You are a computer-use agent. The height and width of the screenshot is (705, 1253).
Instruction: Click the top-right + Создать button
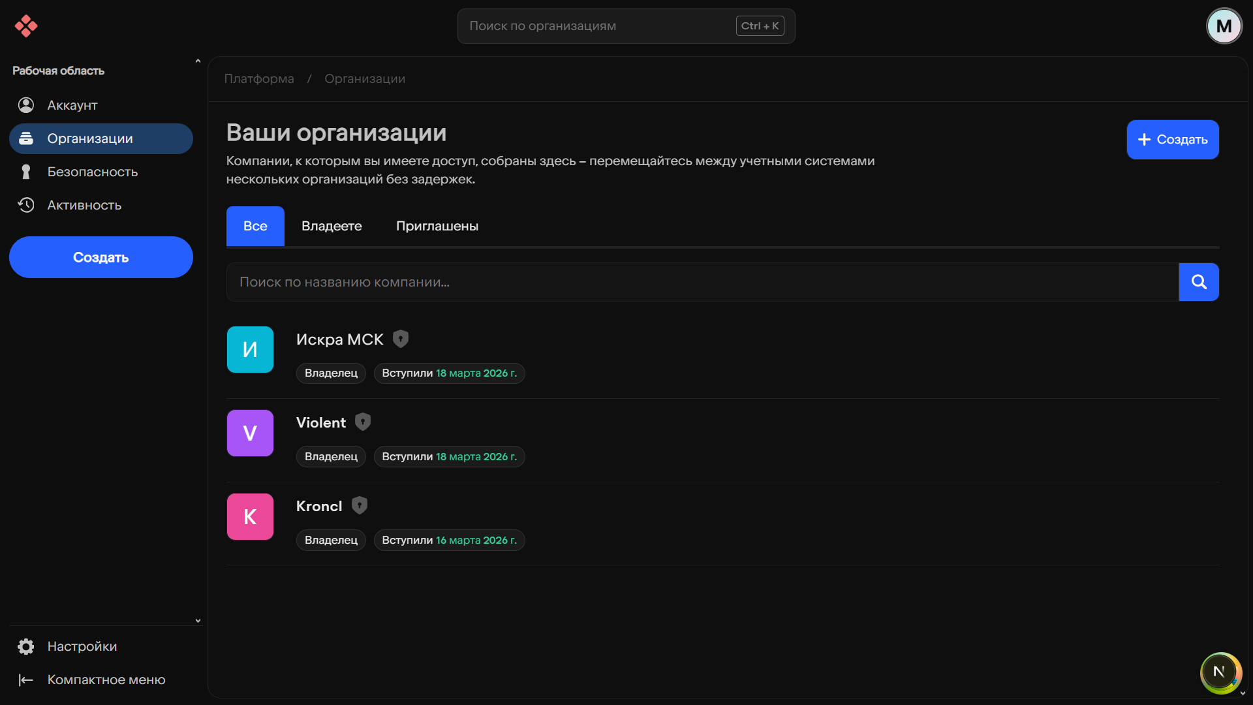(1172, 140)
